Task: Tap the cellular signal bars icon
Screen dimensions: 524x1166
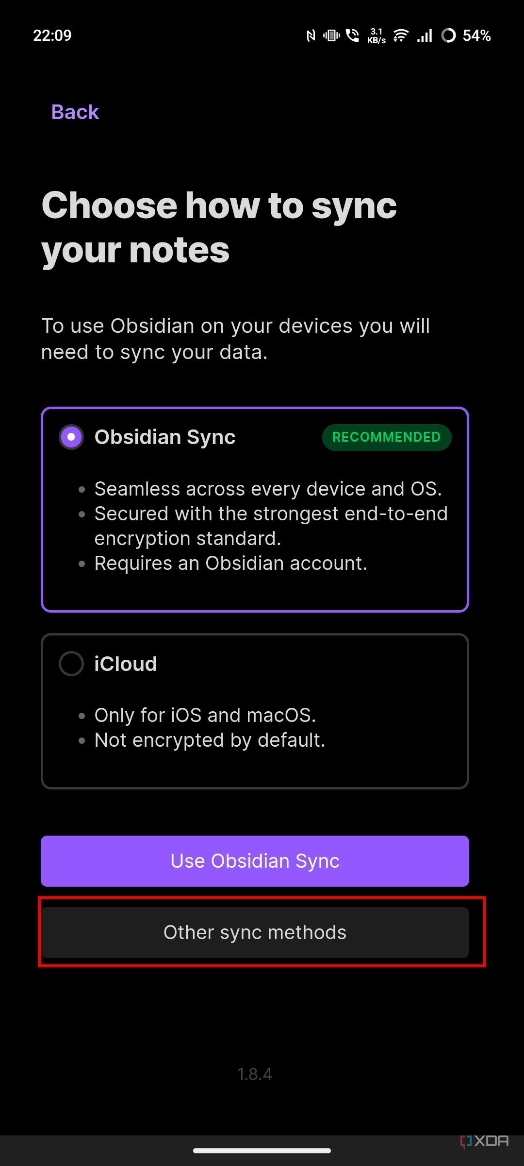Action: pos(425,35)
